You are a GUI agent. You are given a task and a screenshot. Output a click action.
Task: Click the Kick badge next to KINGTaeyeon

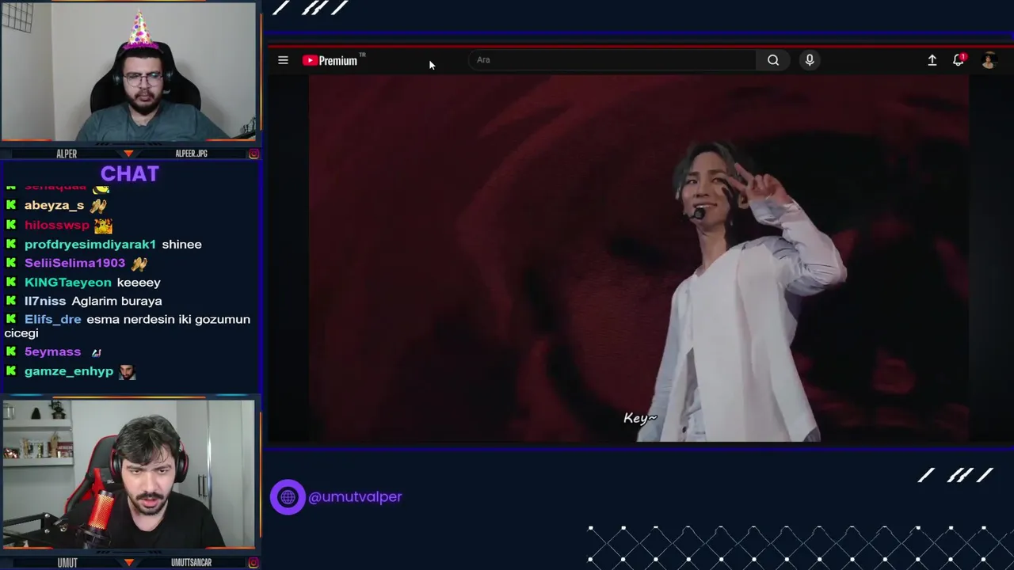(x=11, y=282)
